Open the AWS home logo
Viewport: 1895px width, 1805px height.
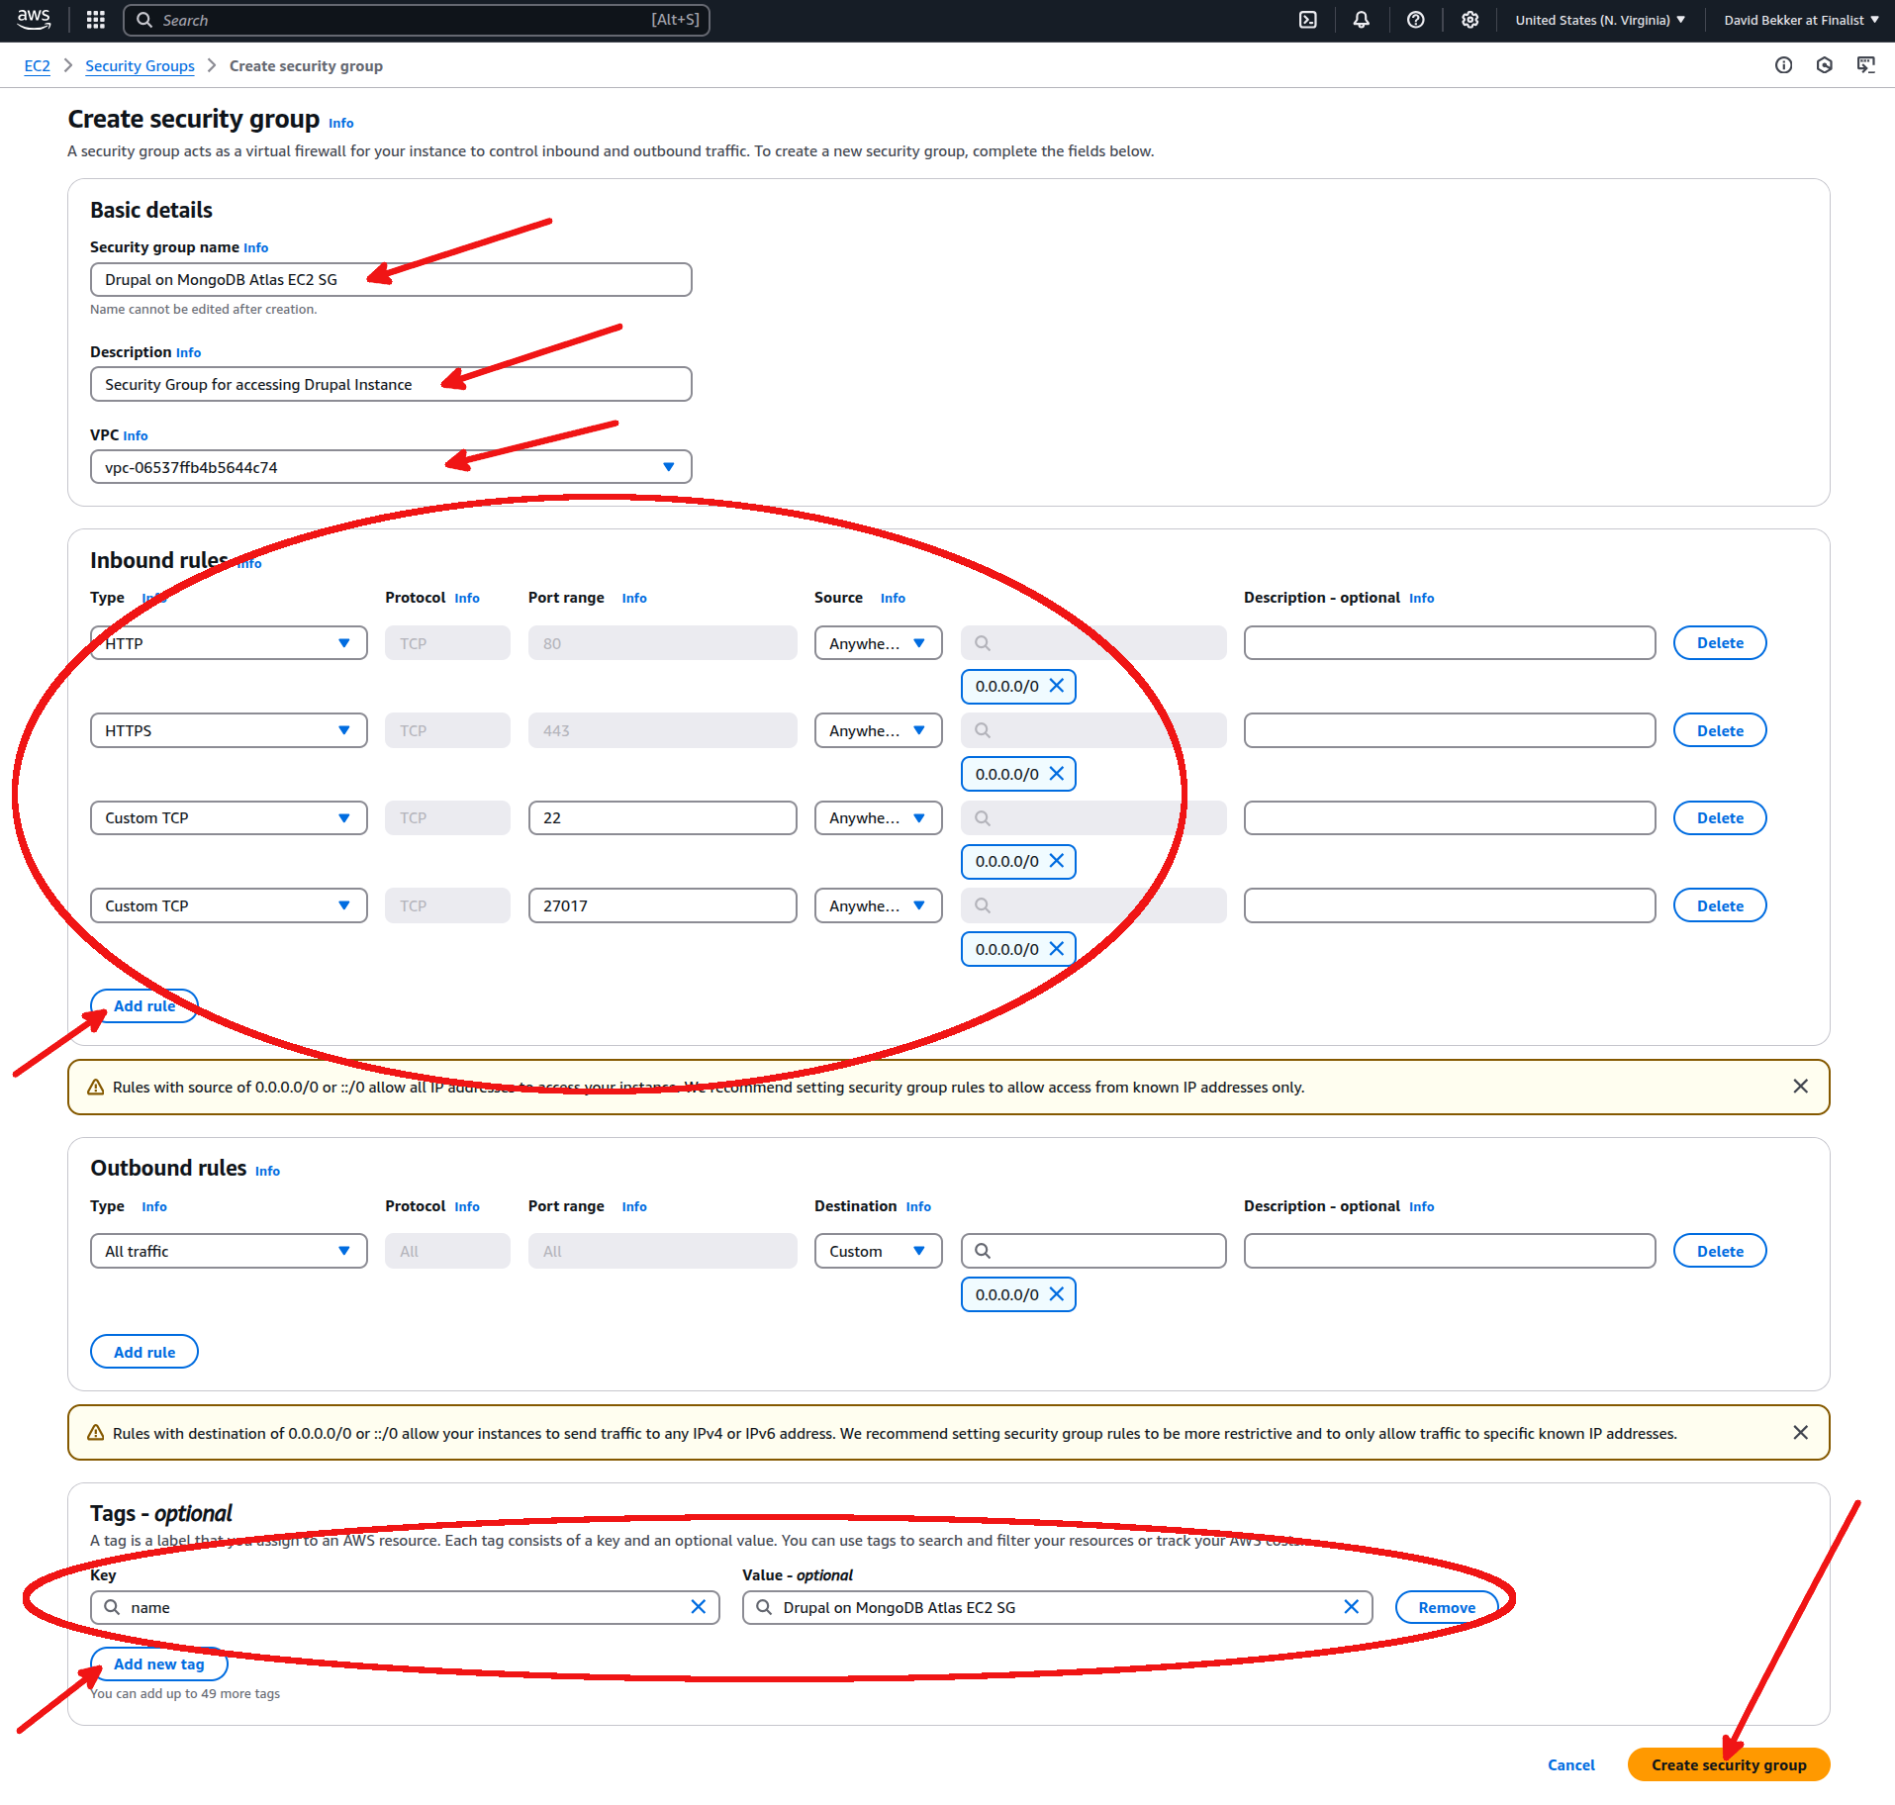click(34, 19)
